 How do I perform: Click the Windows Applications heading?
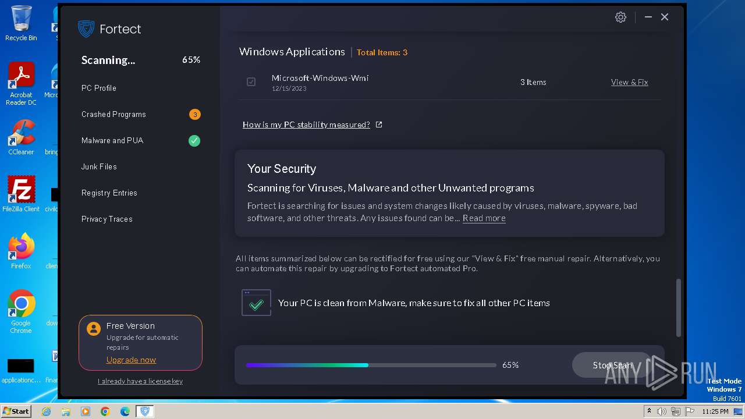(292, 52)
